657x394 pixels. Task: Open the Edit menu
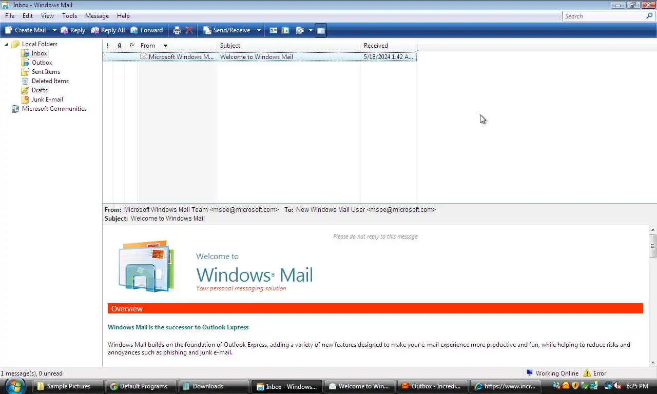coord(28,16)
